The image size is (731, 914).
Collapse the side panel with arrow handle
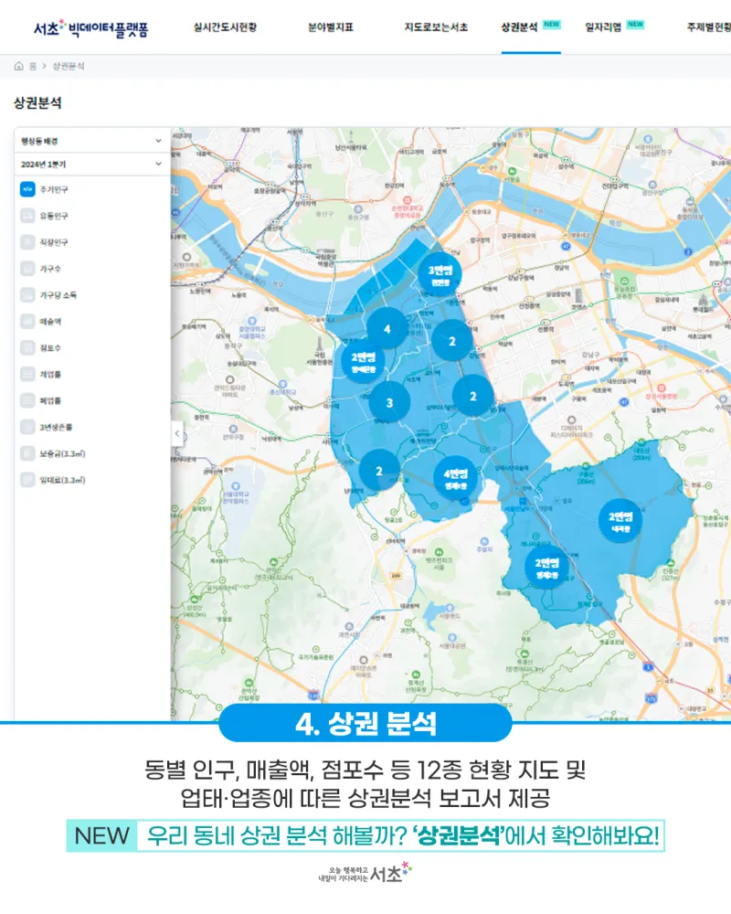coord(177,433)
